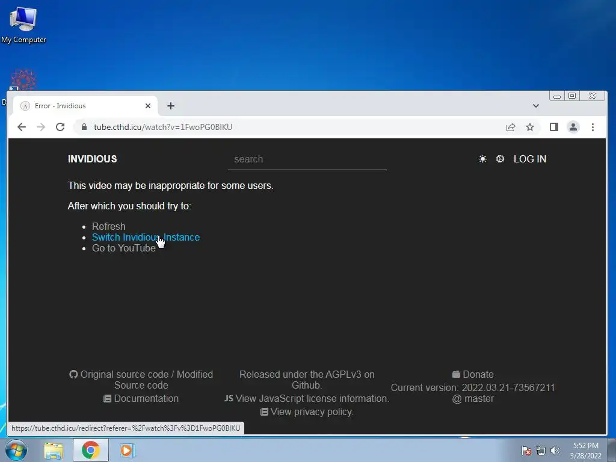Click the red desktop icon below My Computer
The height and width of the screenshot is (462, 616).
pyautogui.click(x=23, y=80)
